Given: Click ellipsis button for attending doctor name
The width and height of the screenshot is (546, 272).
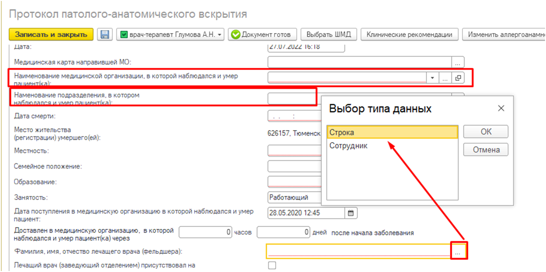Looking at the screenshot, I should [x=458, y=251].
